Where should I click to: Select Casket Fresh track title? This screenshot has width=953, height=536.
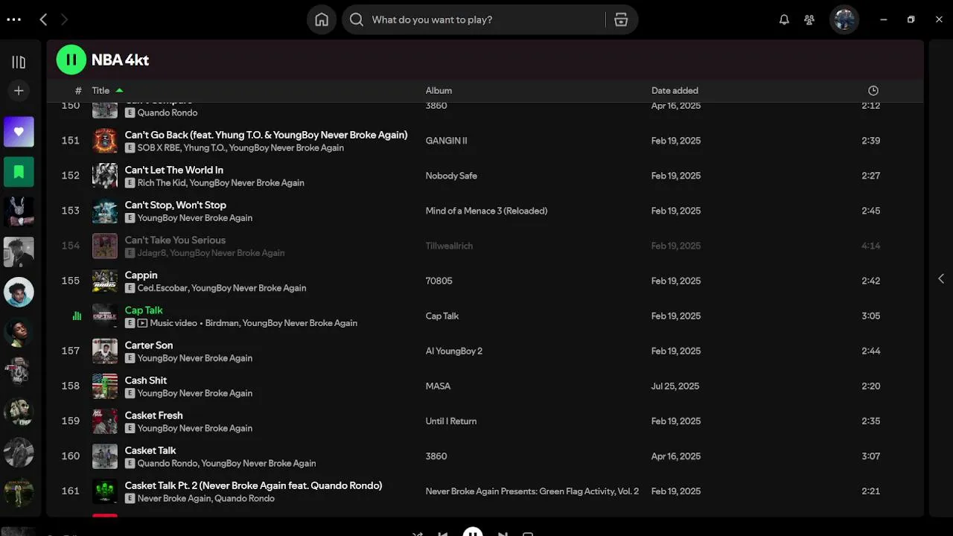click(153, 415)
